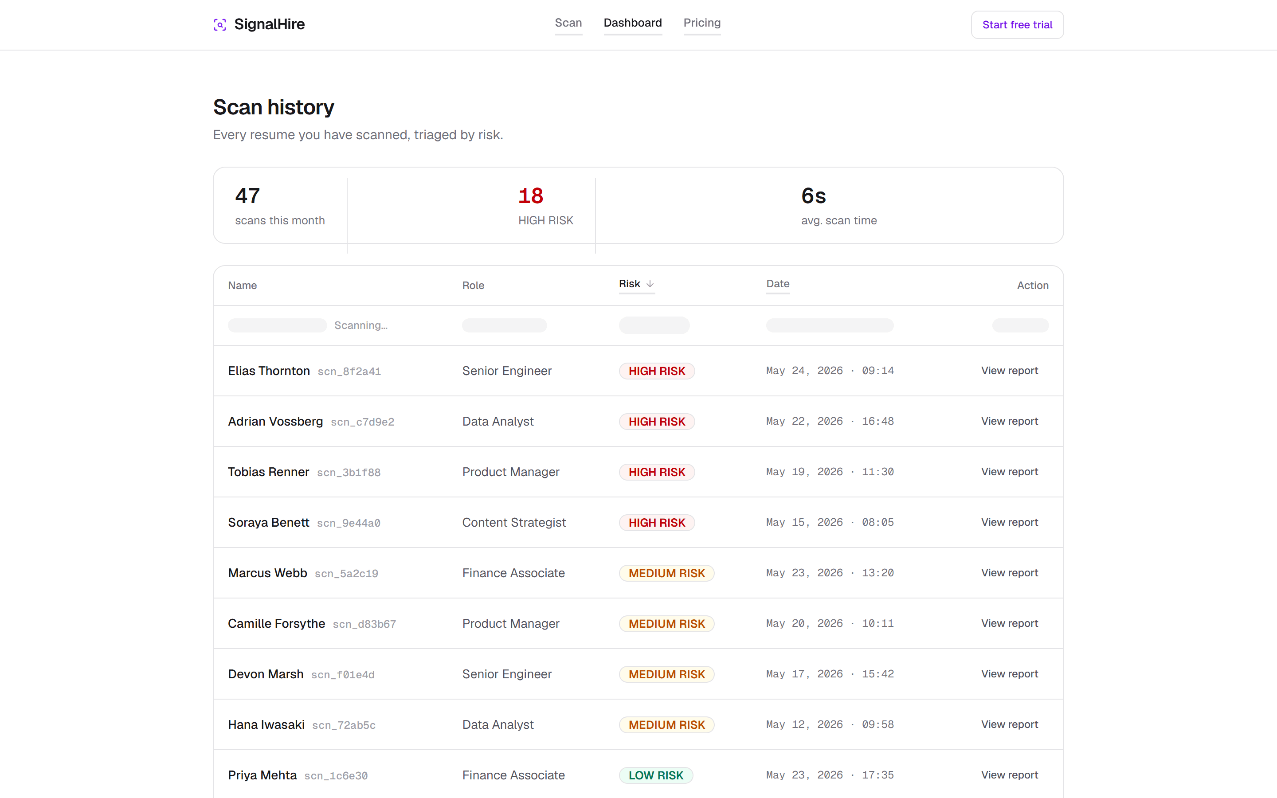Click scan ID scn_72ab5c

pos(344,726)
